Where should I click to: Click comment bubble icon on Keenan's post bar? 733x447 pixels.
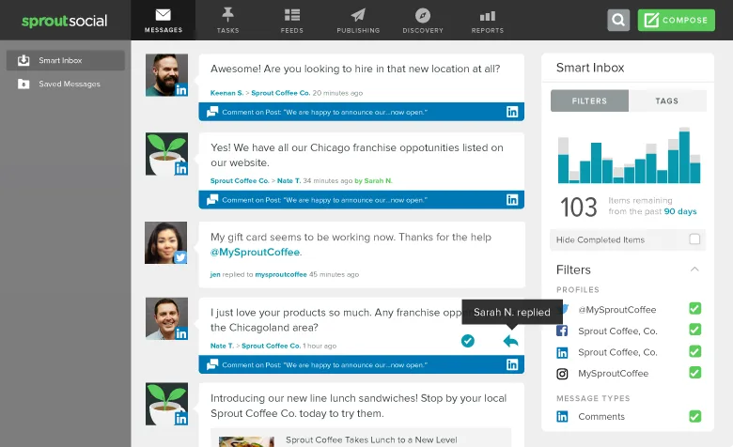[x=212, y=112]
